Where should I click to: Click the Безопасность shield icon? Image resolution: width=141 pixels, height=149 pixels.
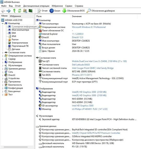(6, 85)
